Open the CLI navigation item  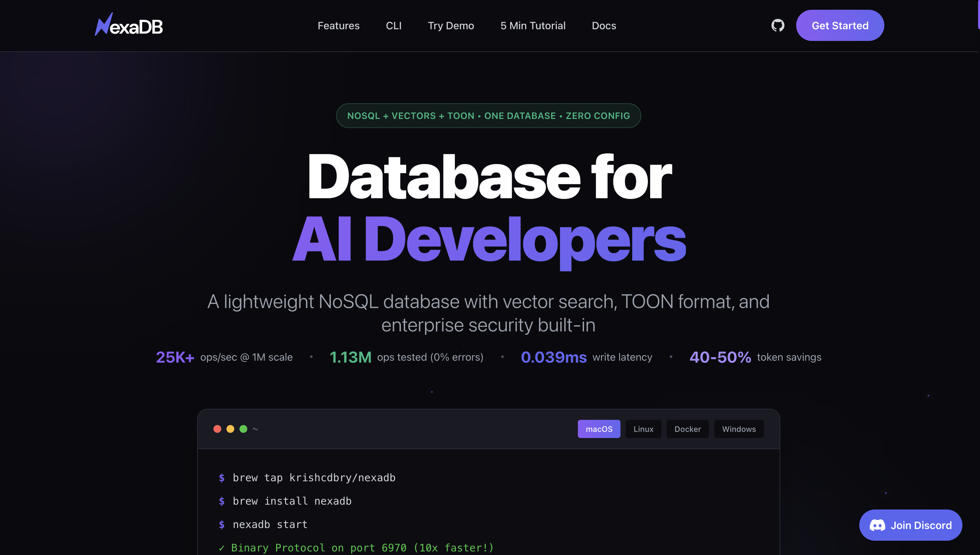394,25
